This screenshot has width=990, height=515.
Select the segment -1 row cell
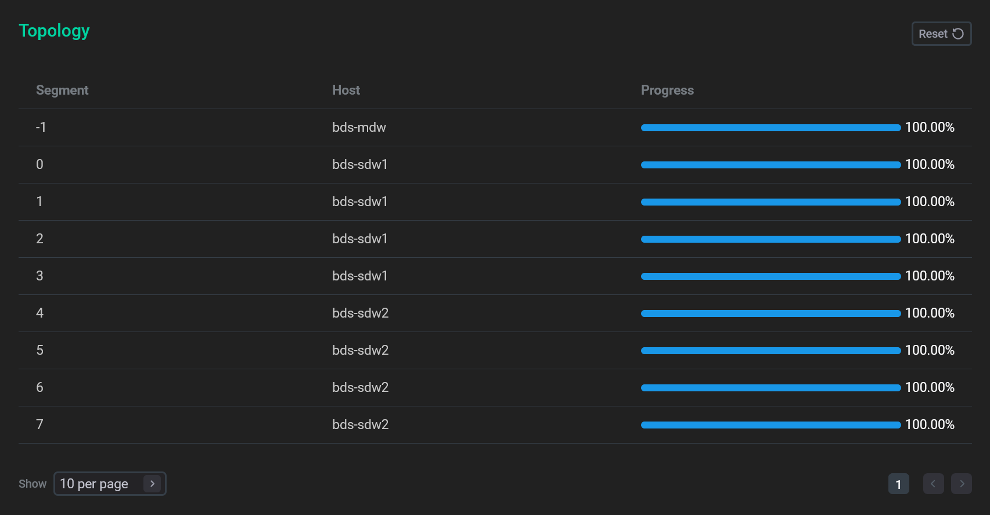(41, 127)
